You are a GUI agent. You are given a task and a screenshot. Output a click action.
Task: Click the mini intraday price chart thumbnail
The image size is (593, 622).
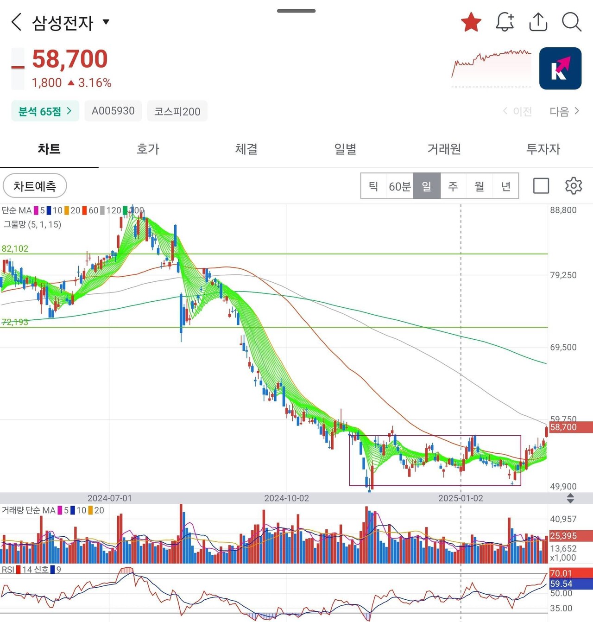491,68
